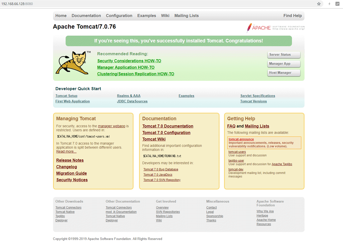This screenshot has width=343, height=247.
Task: Open Security Considerations HOW-TO link
Action: [x=129, y=61]
